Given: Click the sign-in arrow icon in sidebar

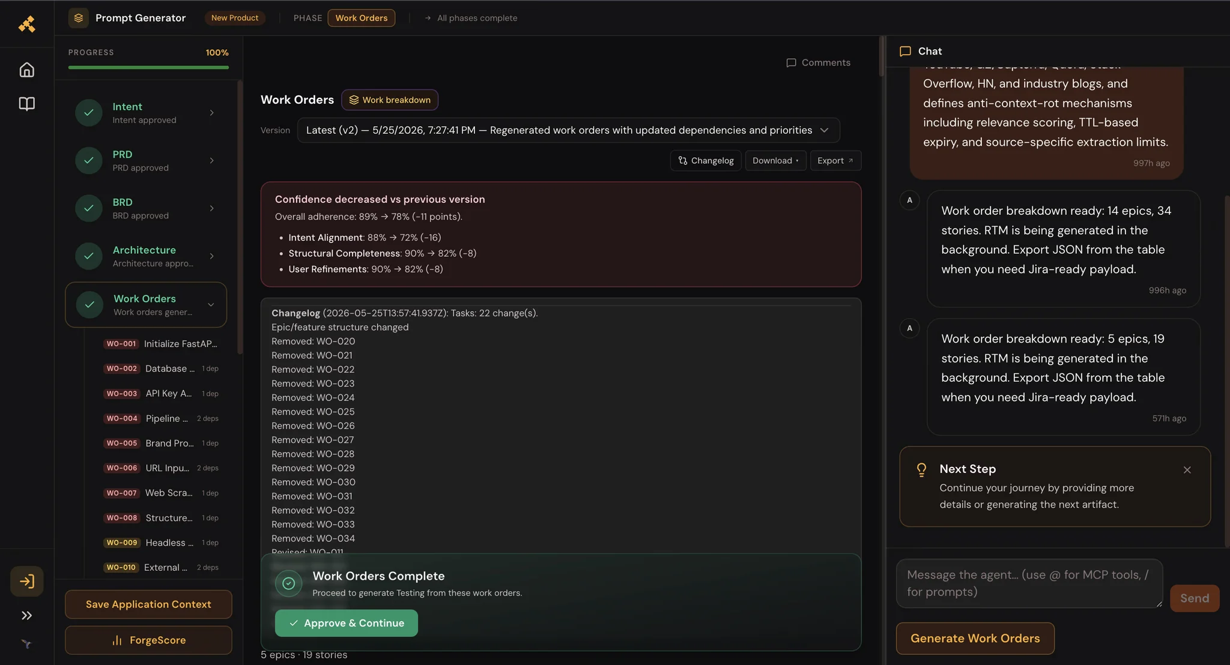Looking at the screenshot, I should click(27, 581).
